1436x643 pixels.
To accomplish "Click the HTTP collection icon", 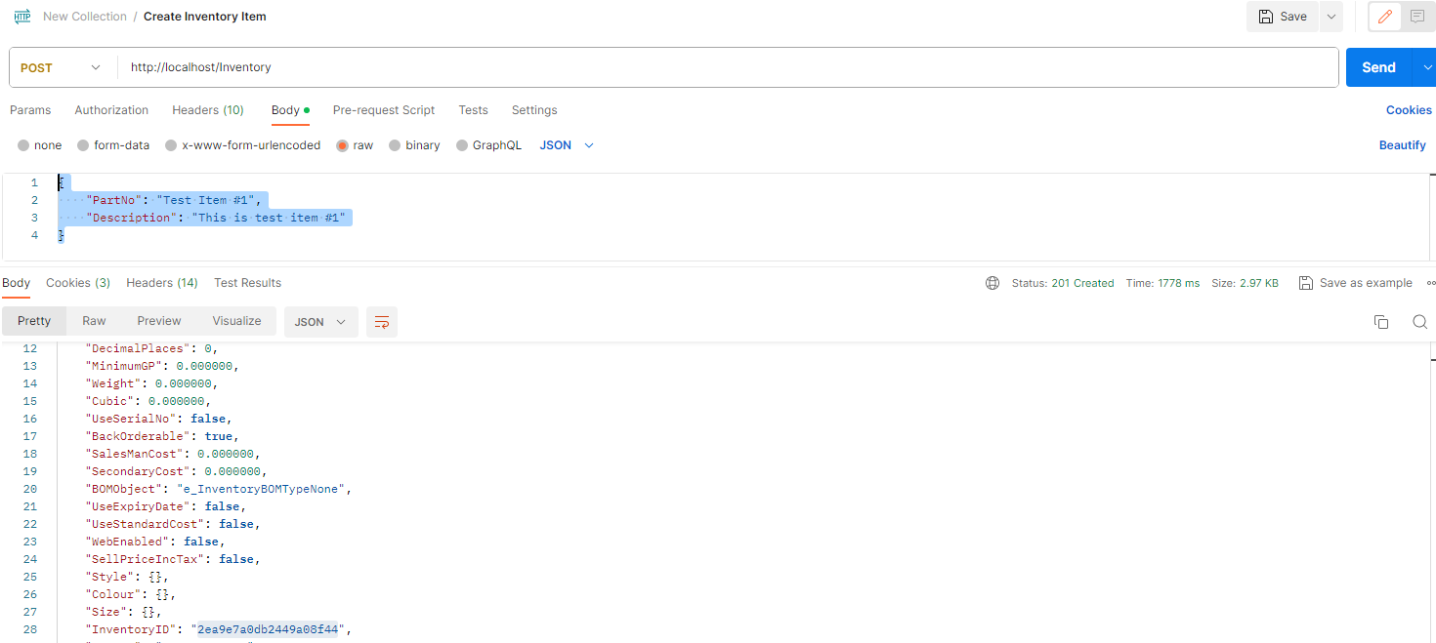I will tap(22, 17).
